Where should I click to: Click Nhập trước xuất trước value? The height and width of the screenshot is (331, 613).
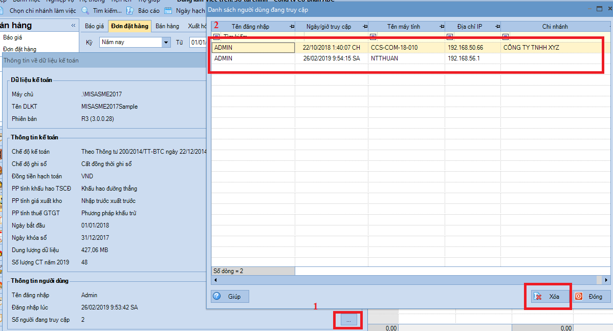108,201
